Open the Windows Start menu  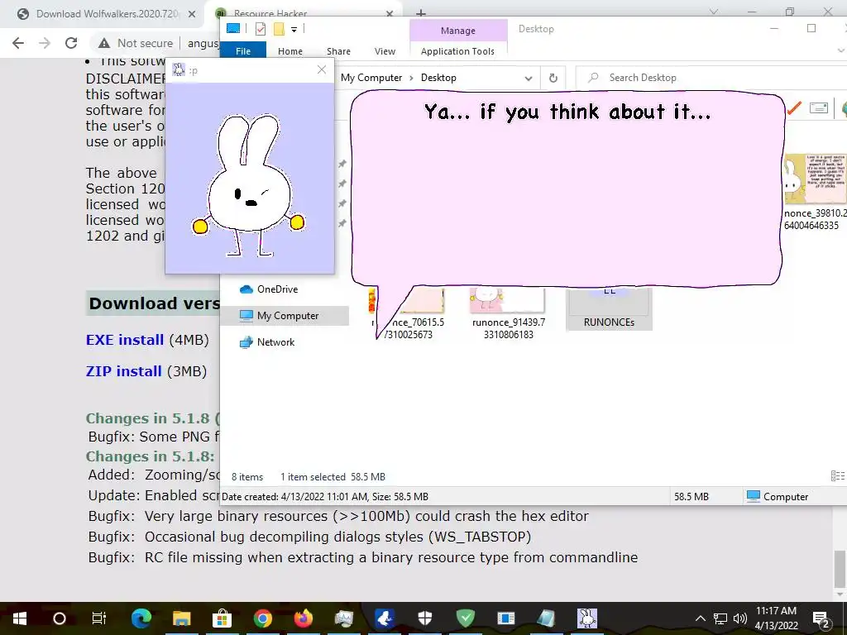coord(20,618)
